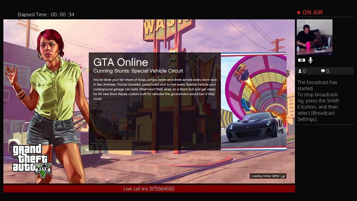Select the comment count speech bubble icon
The width and height of the screenshot is (357, 201).
(323, 71)
